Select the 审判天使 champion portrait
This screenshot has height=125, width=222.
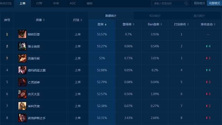(x=22, y=106)
